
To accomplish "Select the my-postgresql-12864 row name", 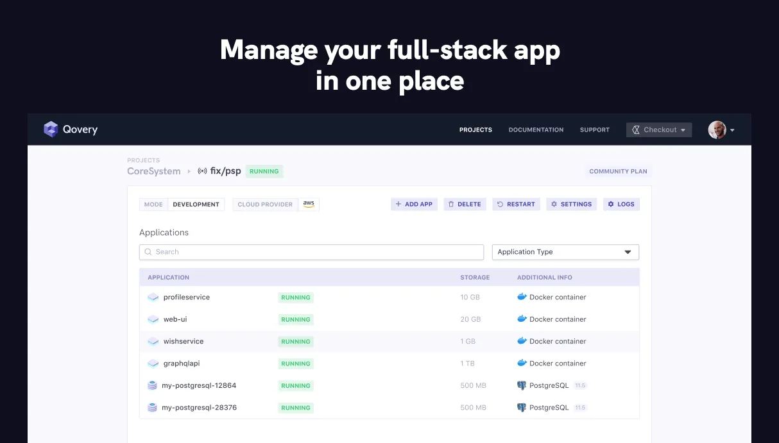I will tap(199, 386).
